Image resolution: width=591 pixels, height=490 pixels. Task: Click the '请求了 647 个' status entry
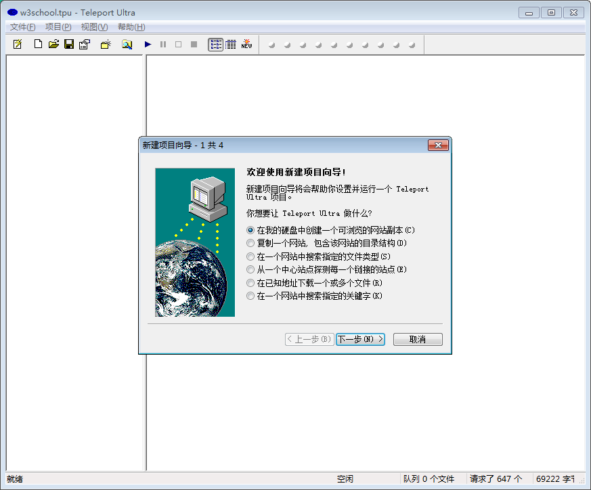tap(496, 479)
